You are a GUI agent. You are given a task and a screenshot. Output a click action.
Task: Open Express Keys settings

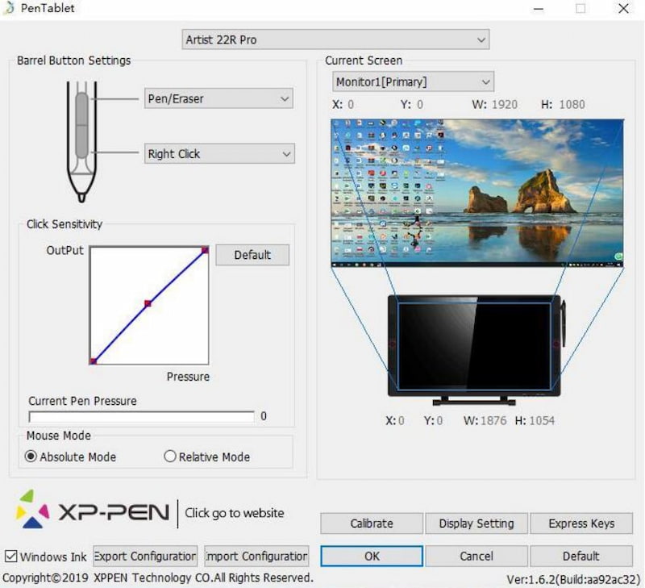point(581,523)
